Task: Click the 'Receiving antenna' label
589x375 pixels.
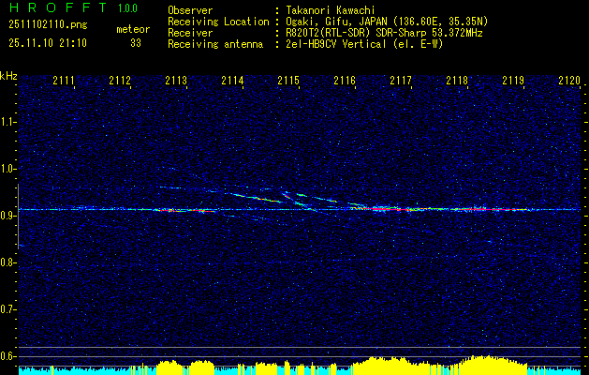Action: click(x=215, y=44)
